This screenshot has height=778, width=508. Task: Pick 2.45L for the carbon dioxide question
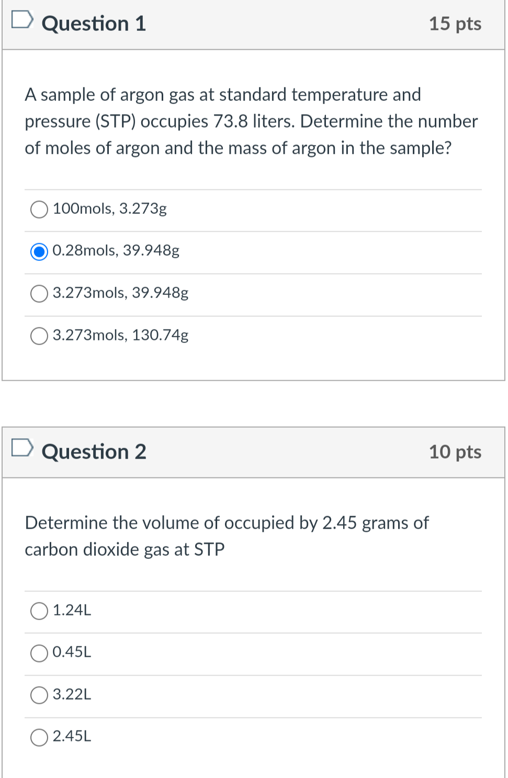click(x=38, y=738)
